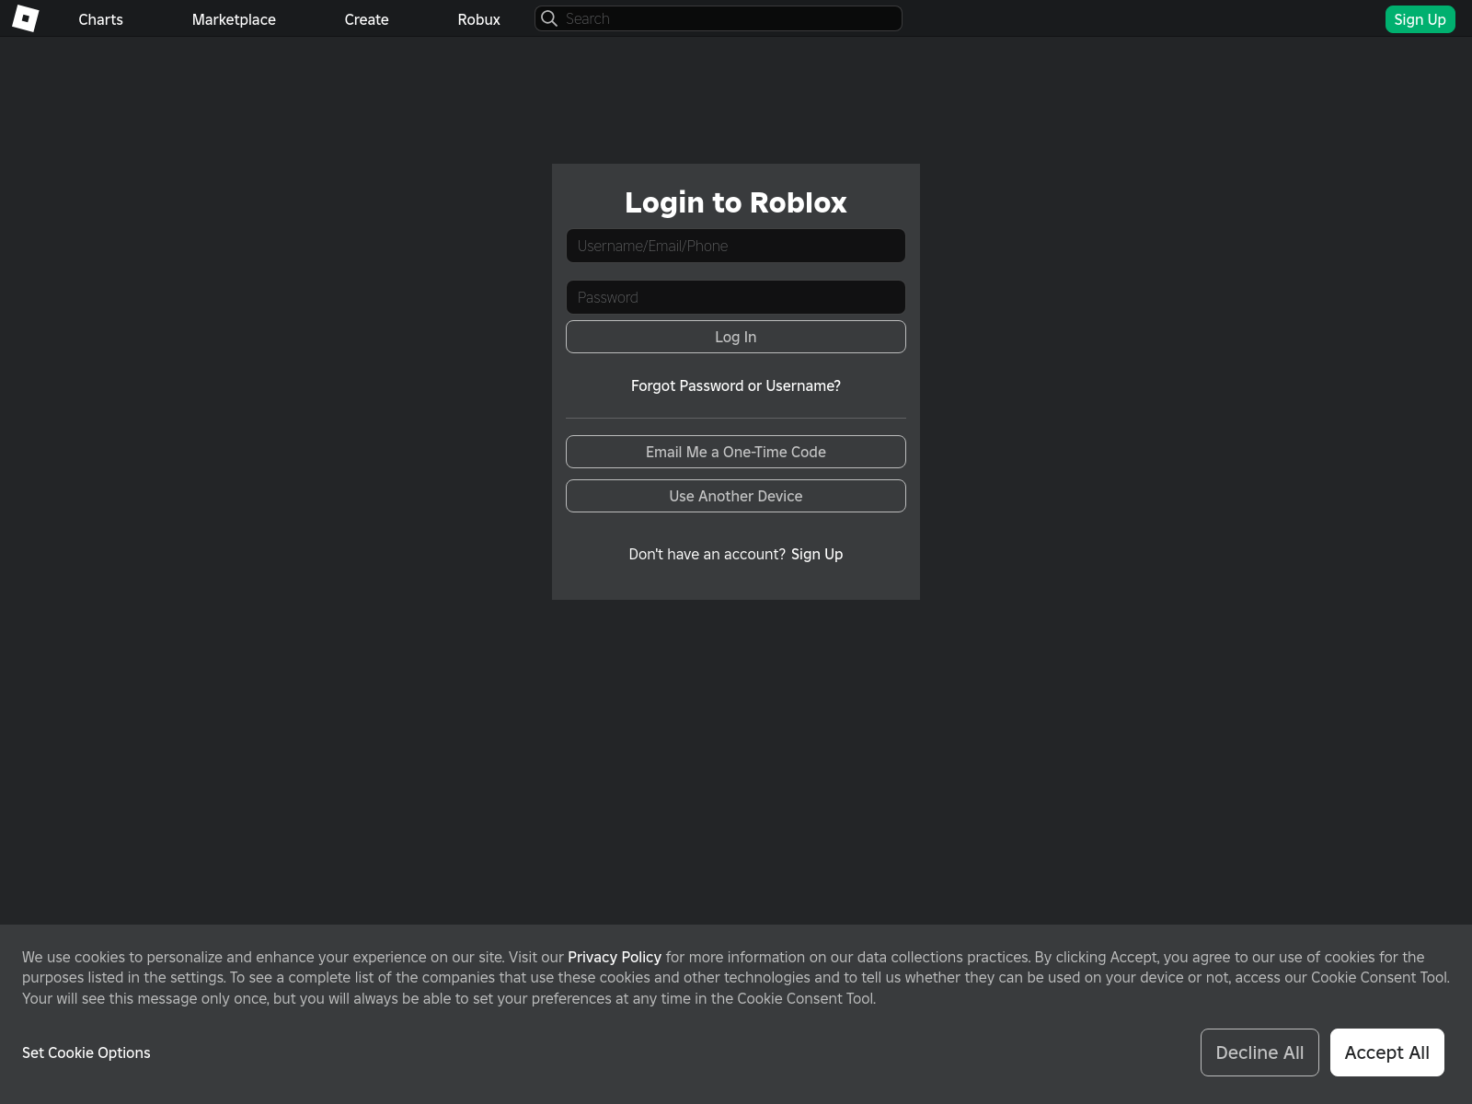The image size is (1472, 1104).
Task: Click the Roblox logo icon
Action: [x=26, y=18]
